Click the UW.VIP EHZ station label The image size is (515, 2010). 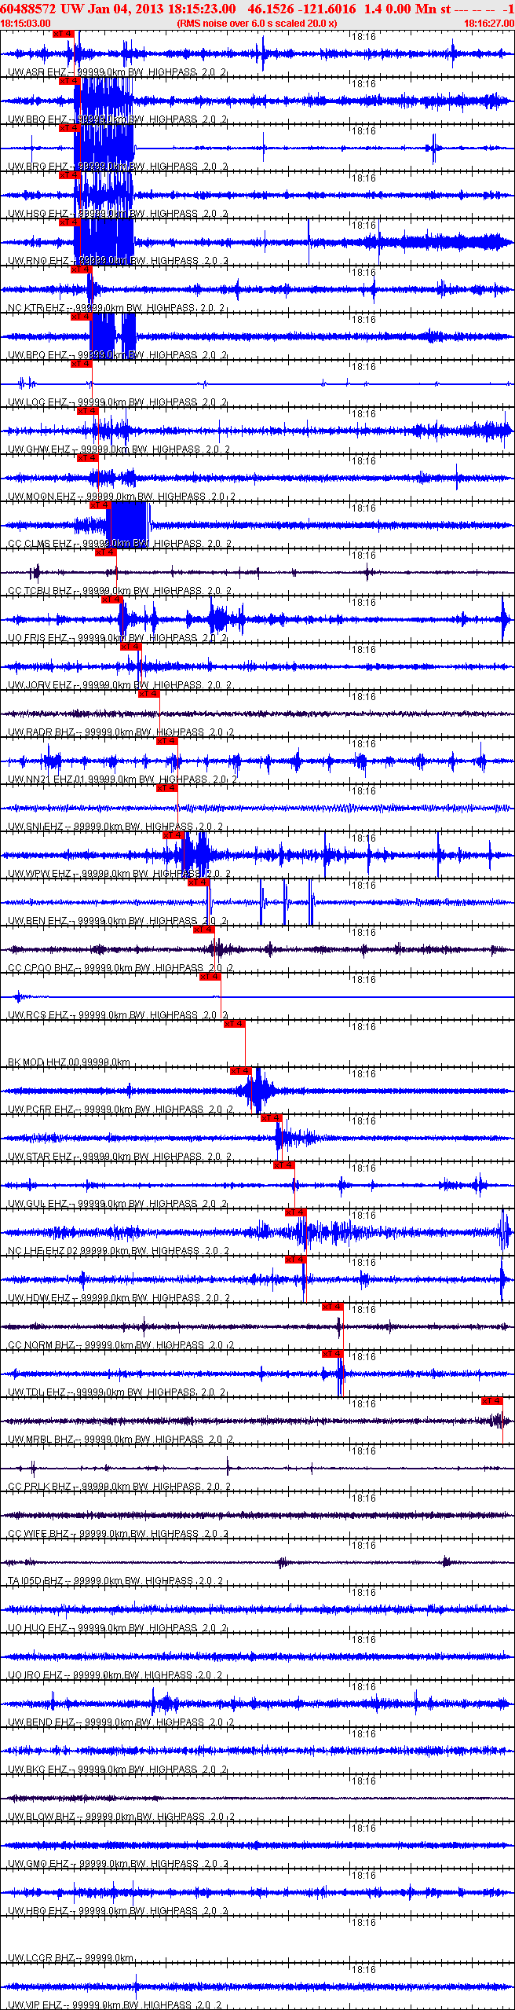[x=35, y=2005]
